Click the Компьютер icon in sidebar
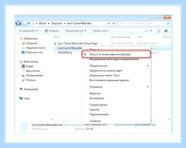The image size is (186, 148). pyautogui.click(x=21, y=89)
